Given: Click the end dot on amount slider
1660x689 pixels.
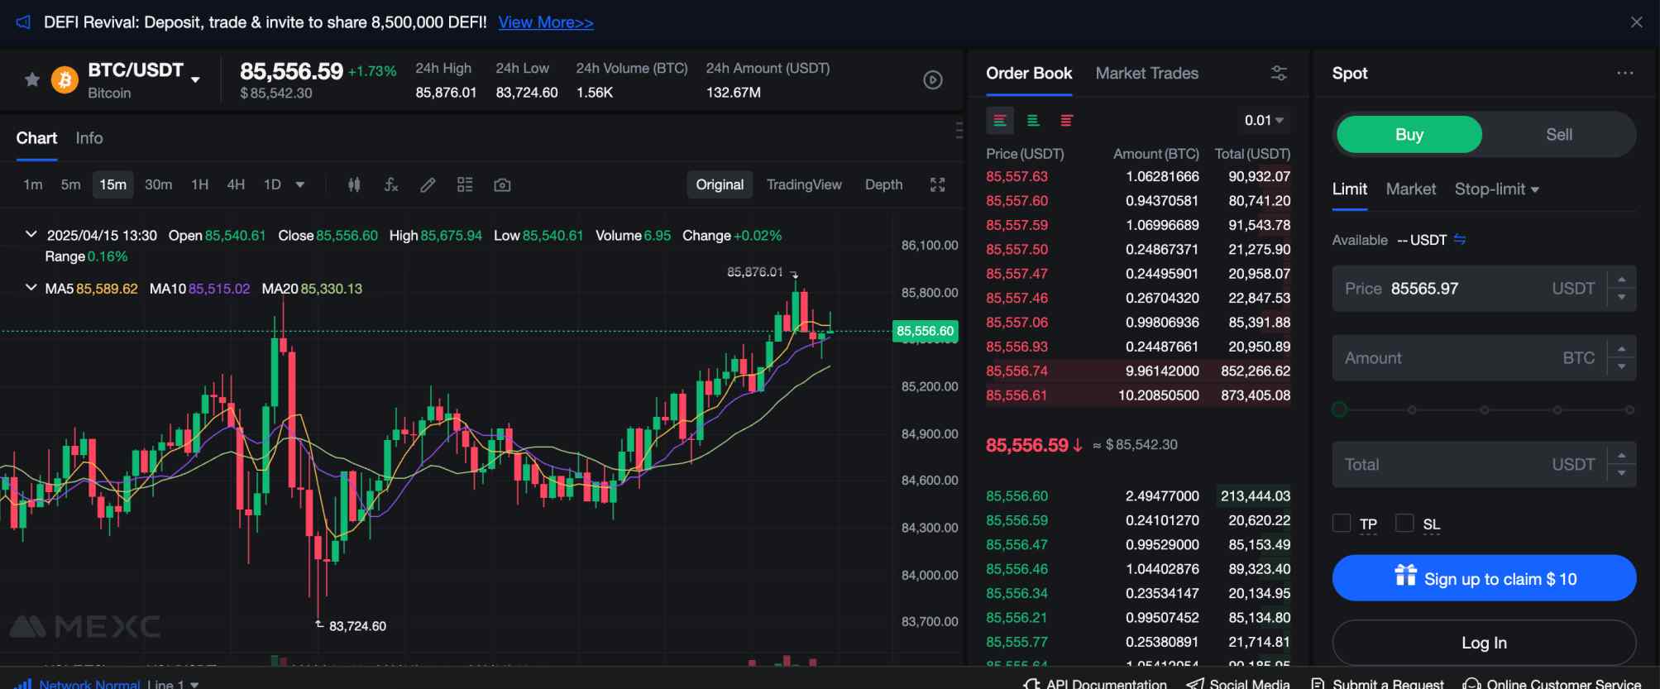Looking at the screenshot, I should [x=1629, y=410].
